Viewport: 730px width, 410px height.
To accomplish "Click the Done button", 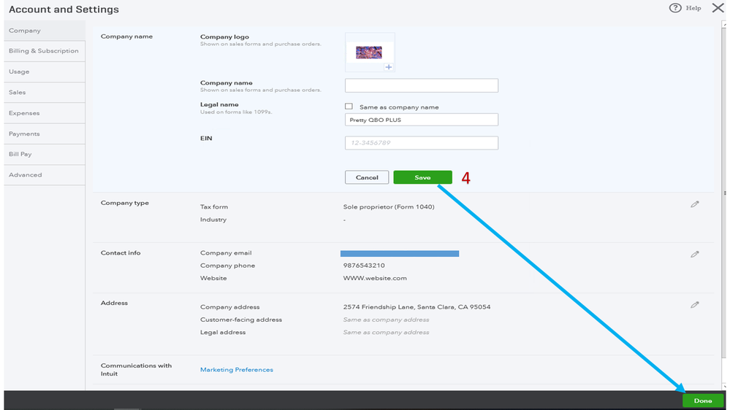I will [702, 401].
